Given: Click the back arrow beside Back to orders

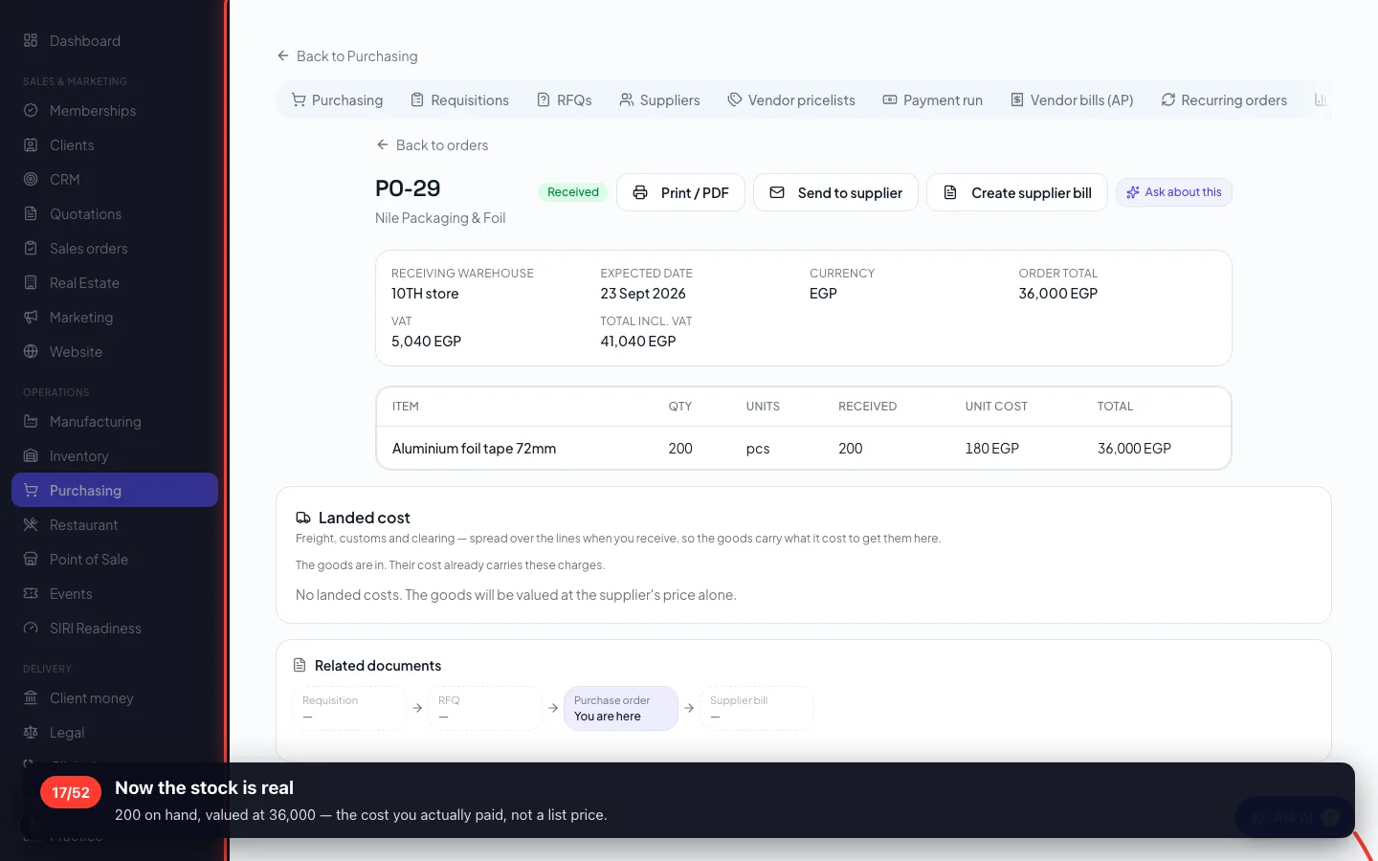Looking at the screenshot, I should [383, 144].
